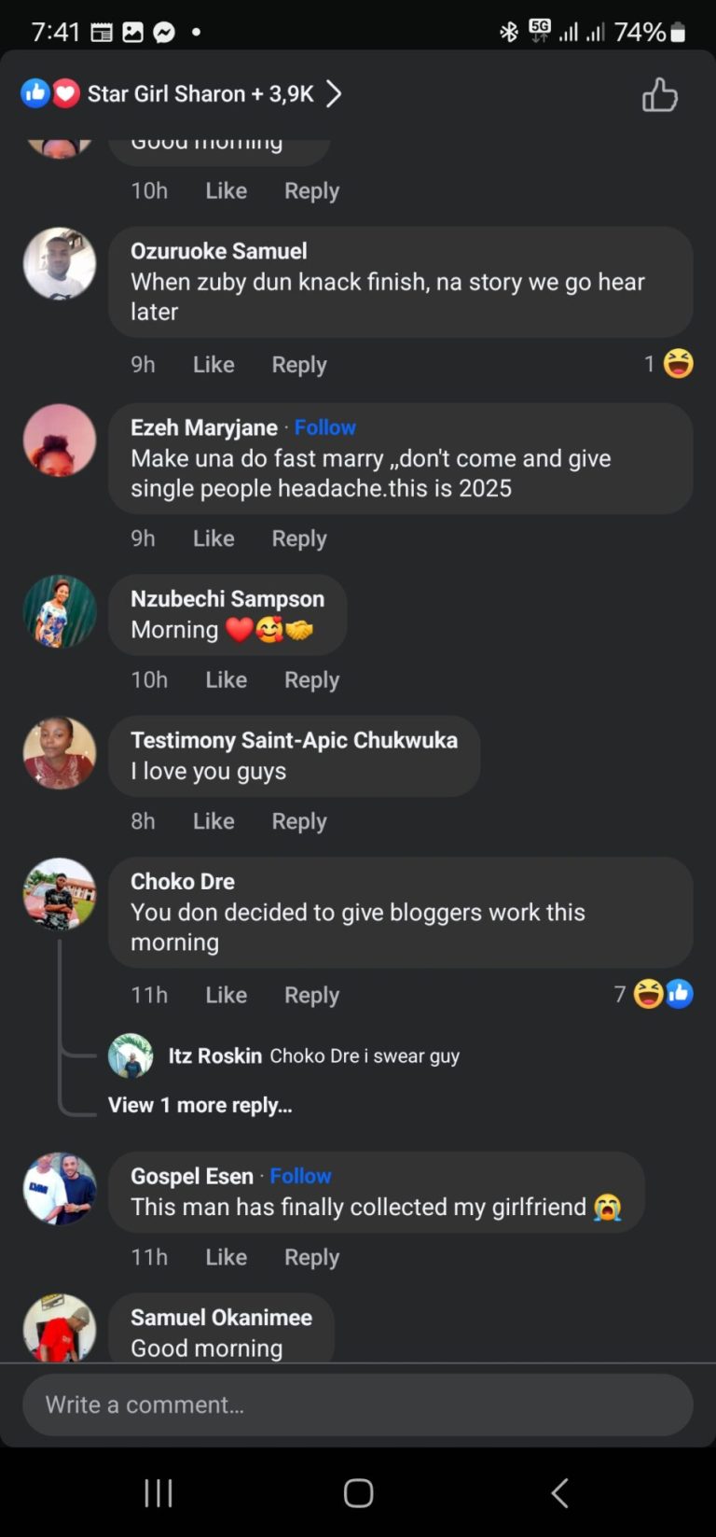Tap the thumbs-up like icon at top right

click(x=659, y=94)
